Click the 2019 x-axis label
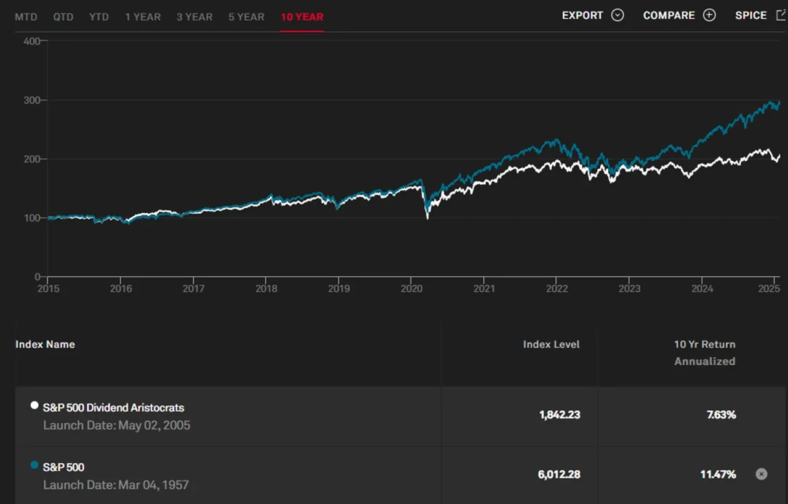 click(x=339, y=288)
